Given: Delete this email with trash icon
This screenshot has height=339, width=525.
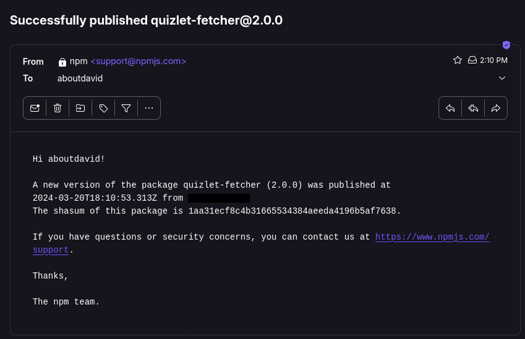Looking at the screenshot, I should pos(58,108).
